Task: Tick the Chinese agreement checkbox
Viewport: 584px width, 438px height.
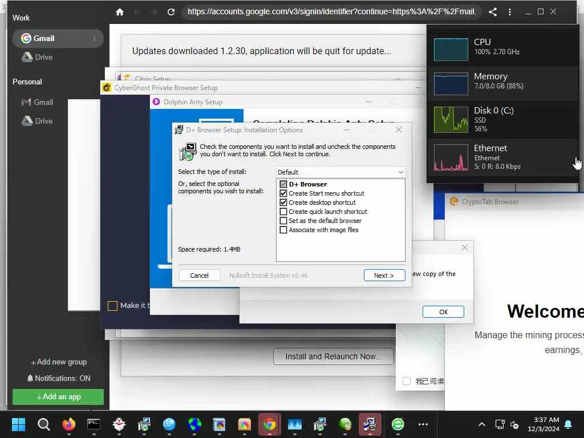Action: coord(407,381)
